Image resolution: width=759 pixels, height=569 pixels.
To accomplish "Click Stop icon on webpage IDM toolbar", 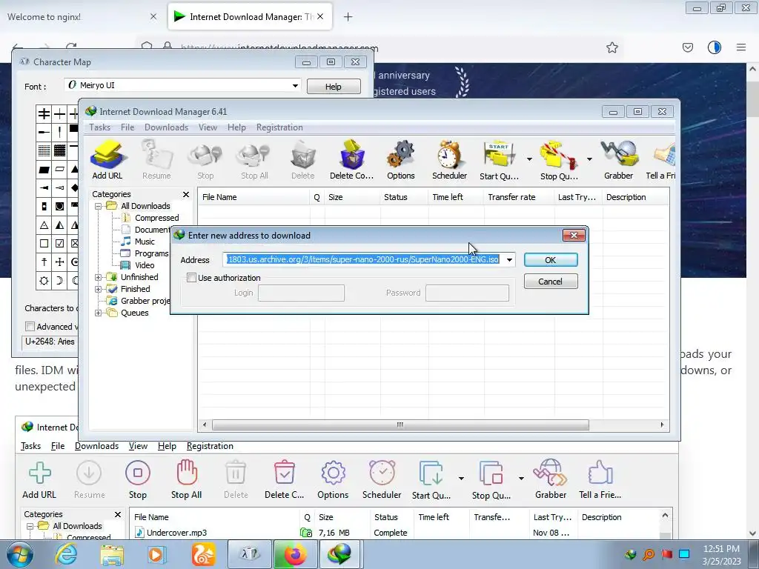I will tap(137, 473).
